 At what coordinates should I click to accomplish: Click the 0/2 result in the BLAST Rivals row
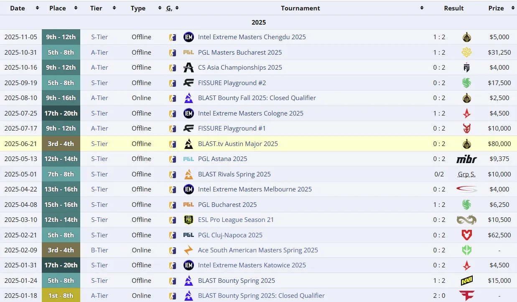pyautogui.click(x=439, y=174)
